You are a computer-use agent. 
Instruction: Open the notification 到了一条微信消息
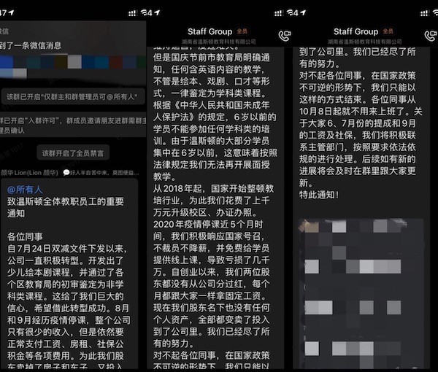click(x=31, y=45)
